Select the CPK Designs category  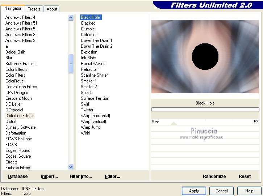click(17, 93)
